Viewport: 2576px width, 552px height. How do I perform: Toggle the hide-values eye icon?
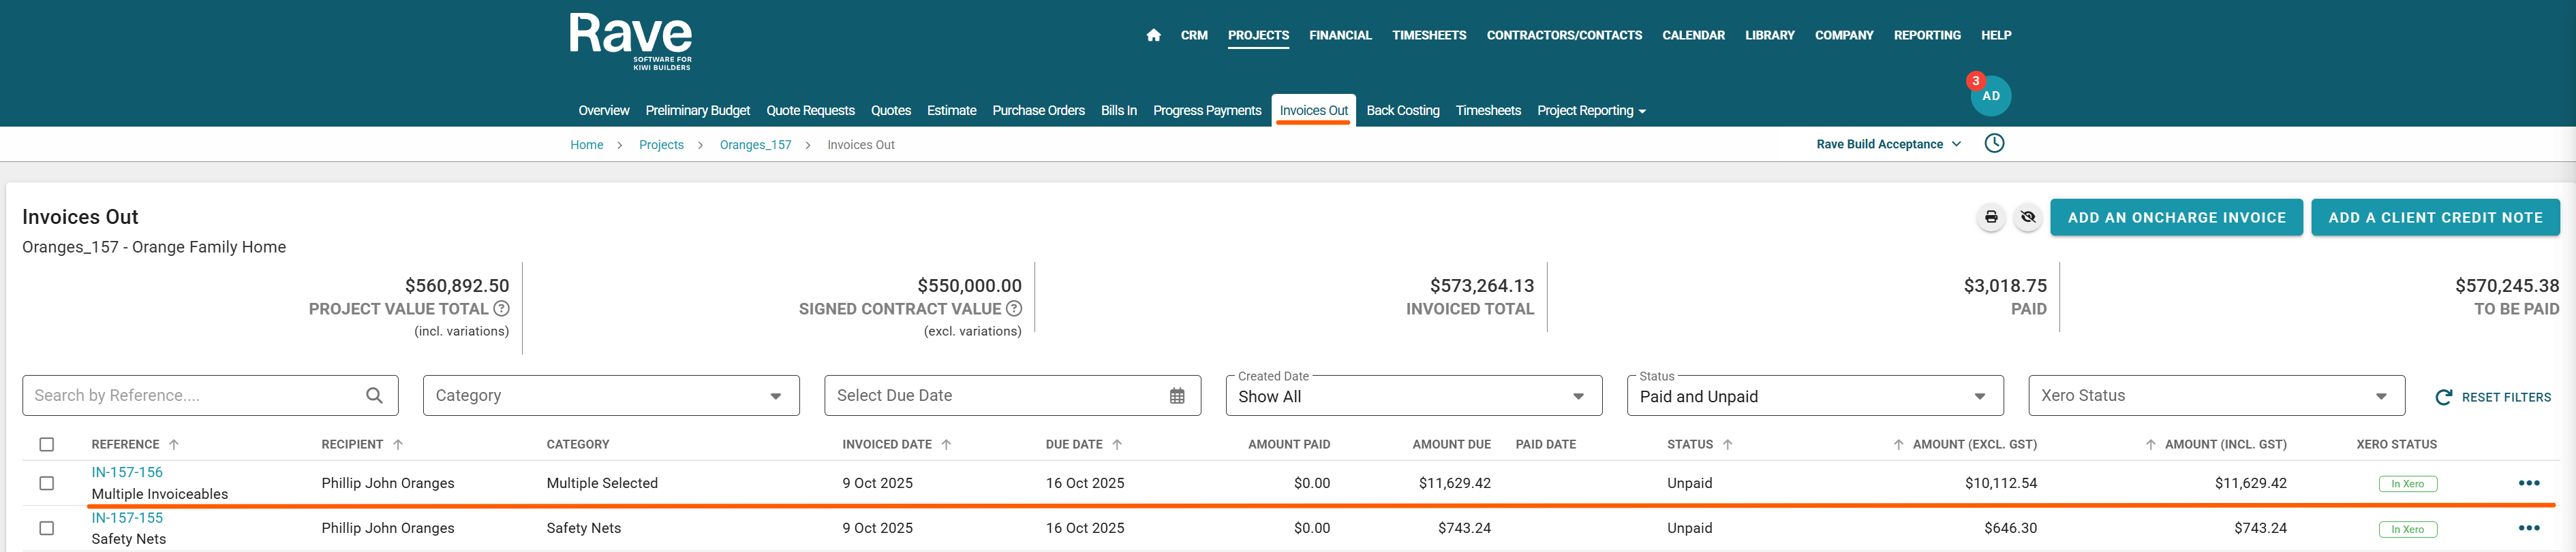[2027, 218]
